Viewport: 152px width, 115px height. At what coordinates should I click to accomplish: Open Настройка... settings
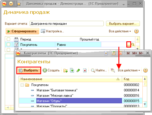click(x=52, y=31)
